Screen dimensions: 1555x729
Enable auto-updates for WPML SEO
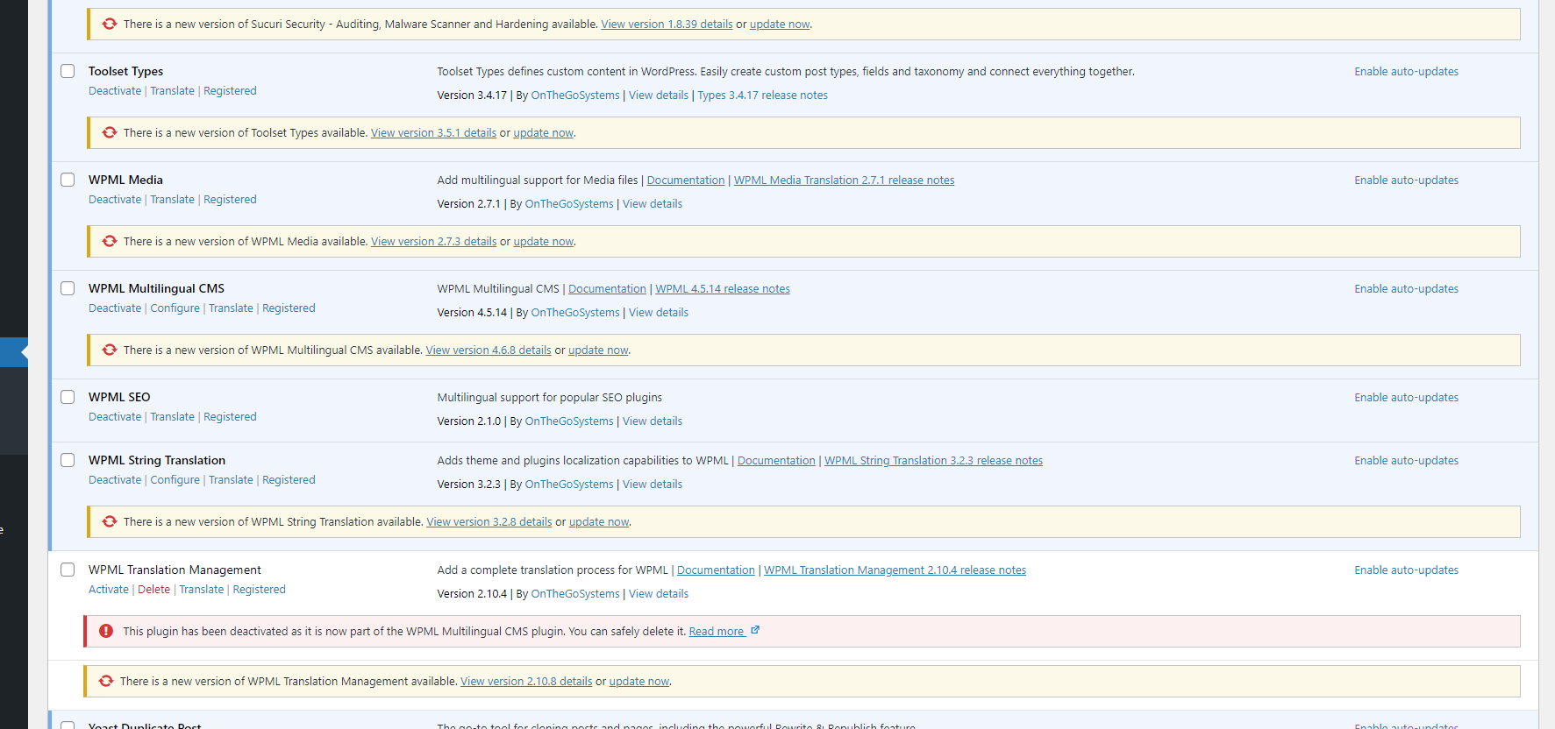click(x=1406, y=398)
